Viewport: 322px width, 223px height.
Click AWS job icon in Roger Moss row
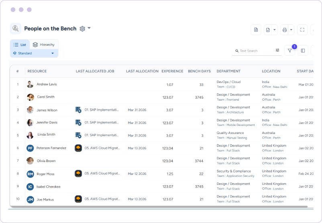click(78, 174)
